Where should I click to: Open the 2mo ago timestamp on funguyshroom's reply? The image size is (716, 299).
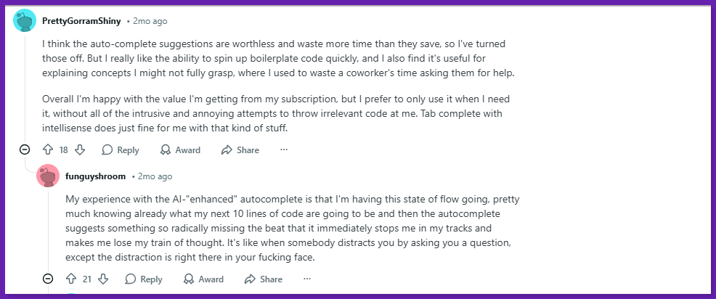[155, 176]
